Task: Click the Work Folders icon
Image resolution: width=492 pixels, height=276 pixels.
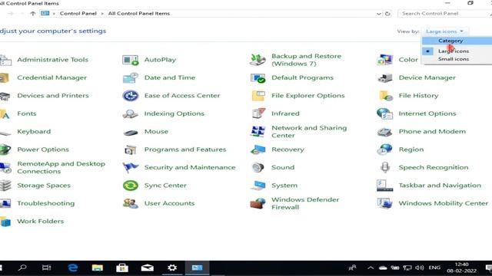Action: point(5,222)
